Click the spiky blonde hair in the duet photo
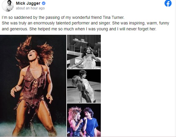Screen dimensions: 176x137 74,112
